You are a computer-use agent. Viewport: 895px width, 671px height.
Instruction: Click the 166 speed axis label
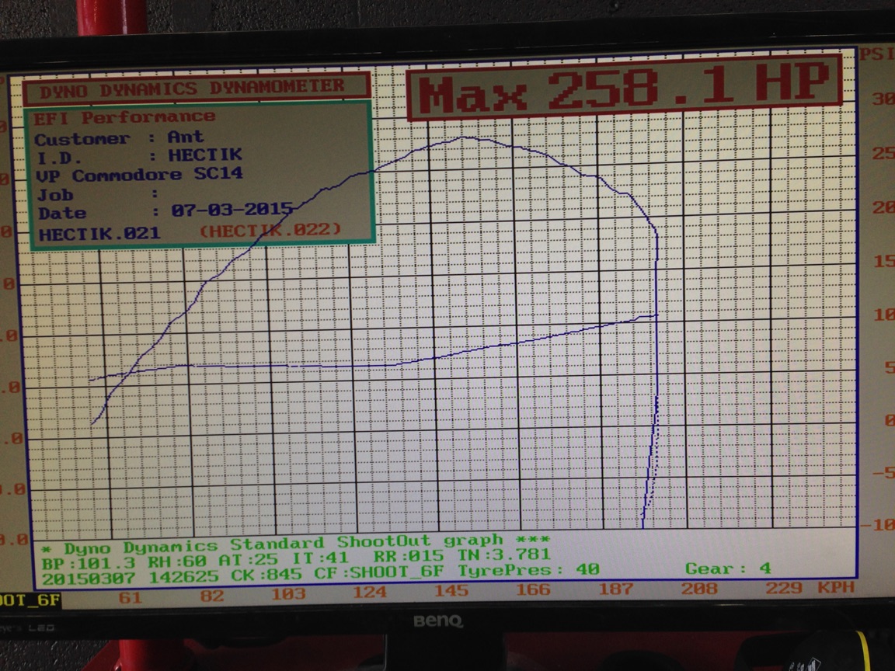tap(533, 589)
